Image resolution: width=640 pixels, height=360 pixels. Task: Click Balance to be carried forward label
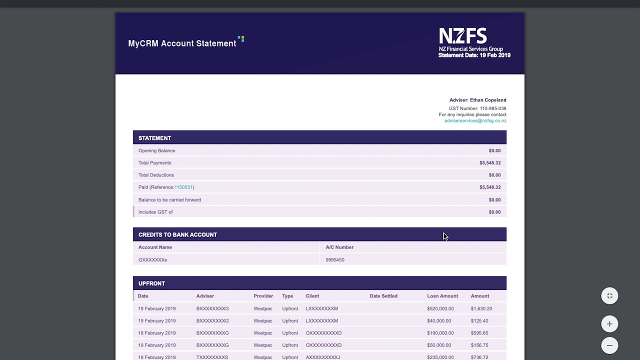(169, 199)
